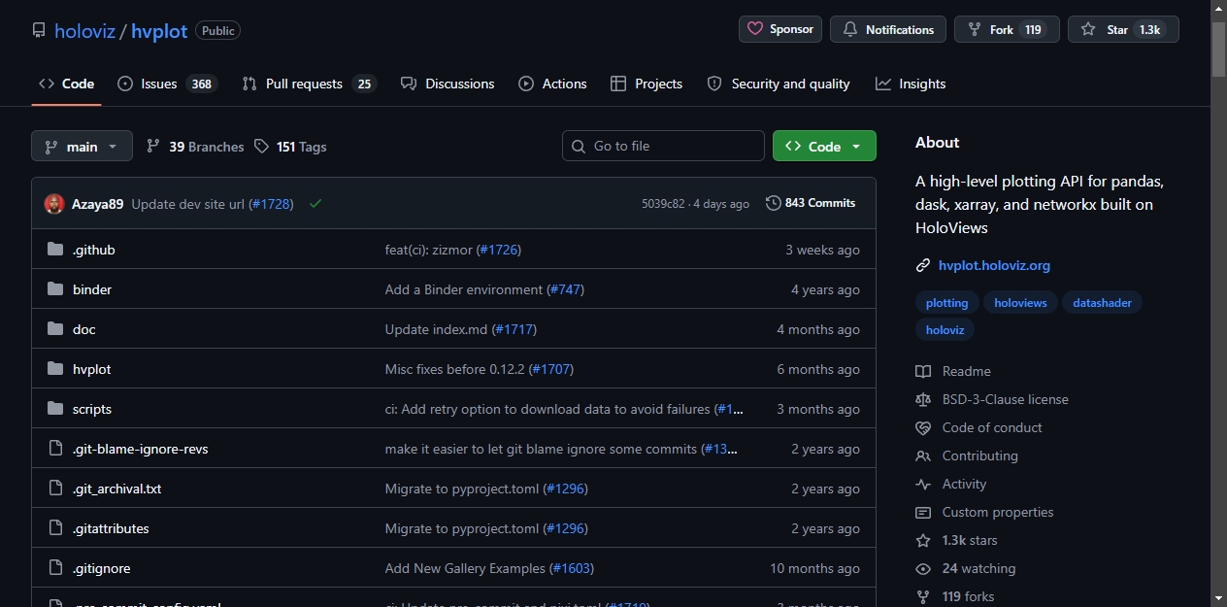Open 'Add a Binder environment' commit message

[x=464, y=289]
